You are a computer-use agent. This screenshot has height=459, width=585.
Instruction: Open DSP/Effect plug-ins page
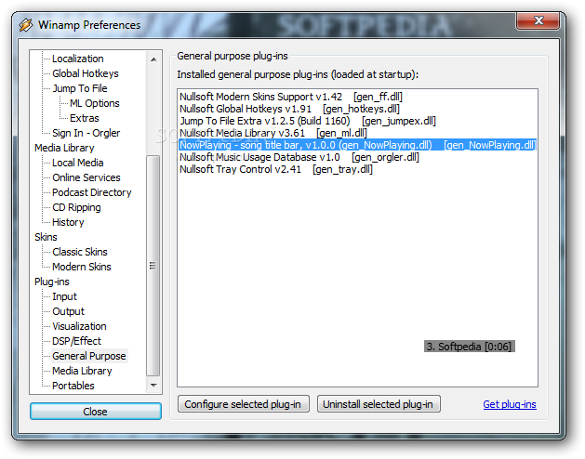pos(76,342)
